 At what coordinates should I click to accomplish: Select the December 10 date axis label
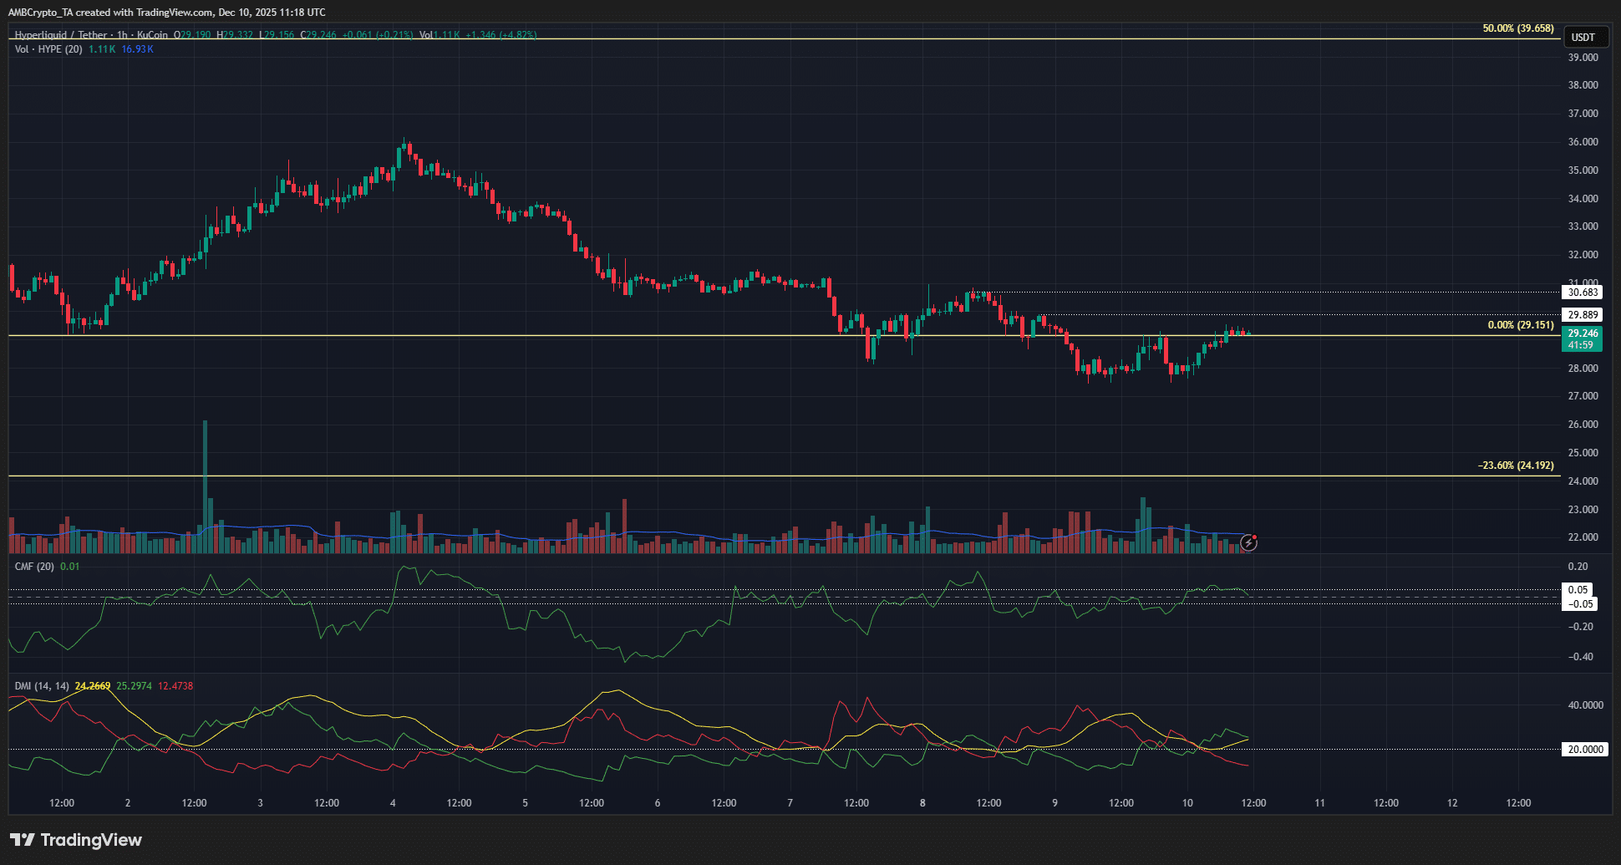[1187, 802]
